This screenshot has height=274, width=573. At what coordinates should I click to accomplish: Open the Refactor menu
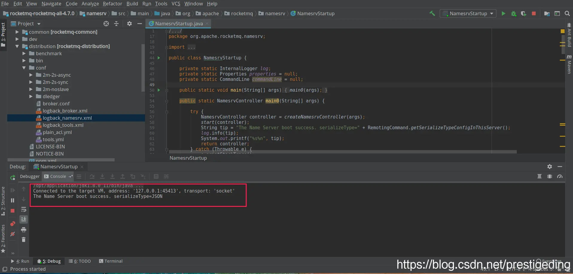[112, 4]
